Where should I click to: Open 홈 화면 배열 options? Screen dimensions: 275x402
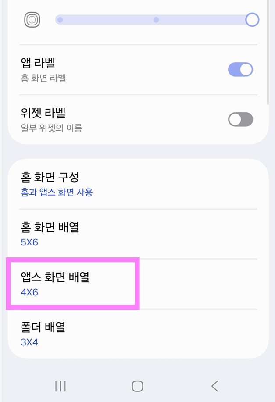[137, 234]
